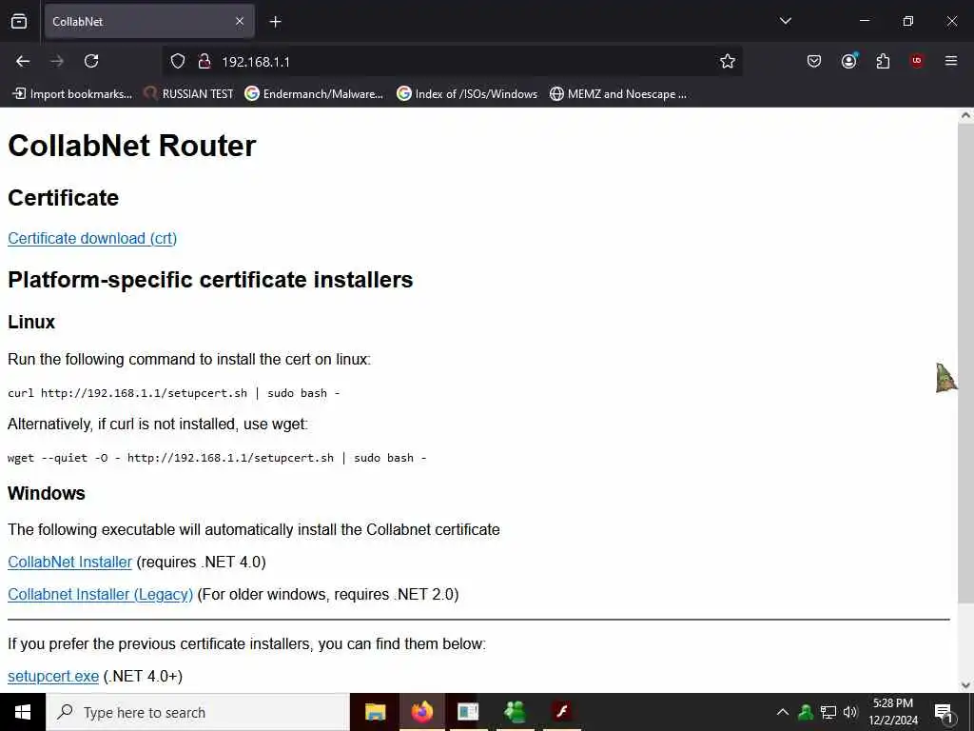This screenshot has width=974, height=731.
Task: Click the Type here to search box
Action: coord(198,712)
